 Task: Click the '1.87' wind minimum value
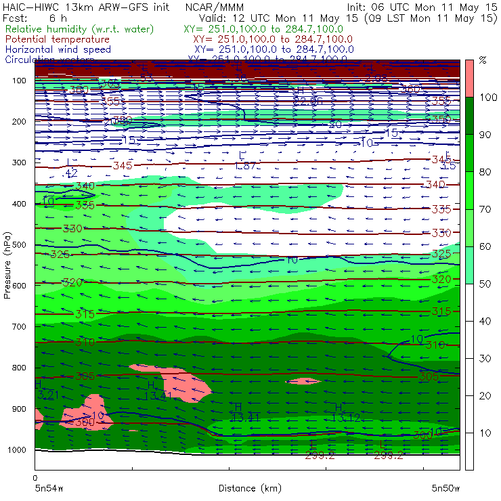pos(245,165)
